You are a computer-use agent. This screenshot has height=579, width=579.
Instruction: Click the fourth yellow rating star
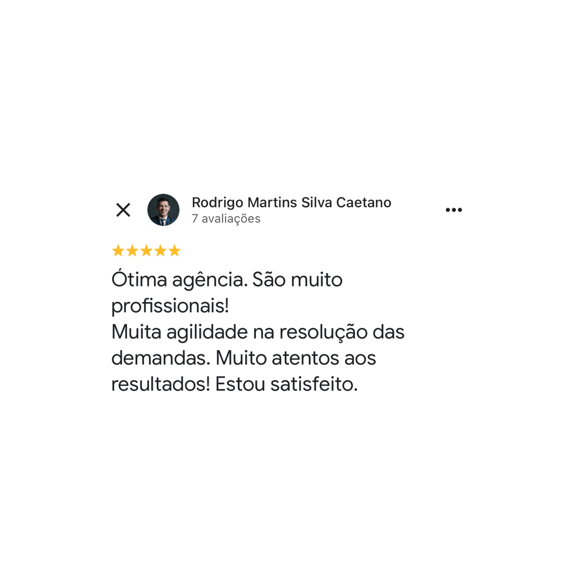click(160, 251)
